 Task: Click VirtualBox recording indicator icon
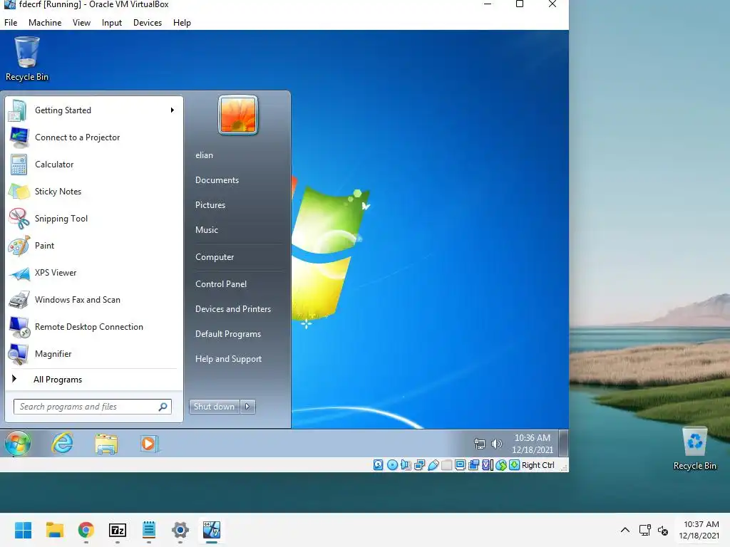point(473,464)
